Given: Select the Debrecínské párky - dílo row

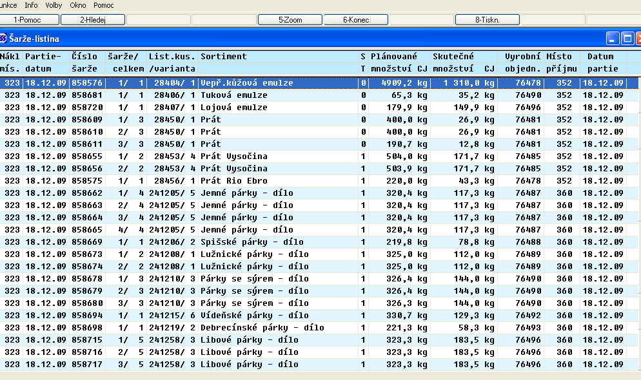Looking at the screenshot, I should 319,328.
